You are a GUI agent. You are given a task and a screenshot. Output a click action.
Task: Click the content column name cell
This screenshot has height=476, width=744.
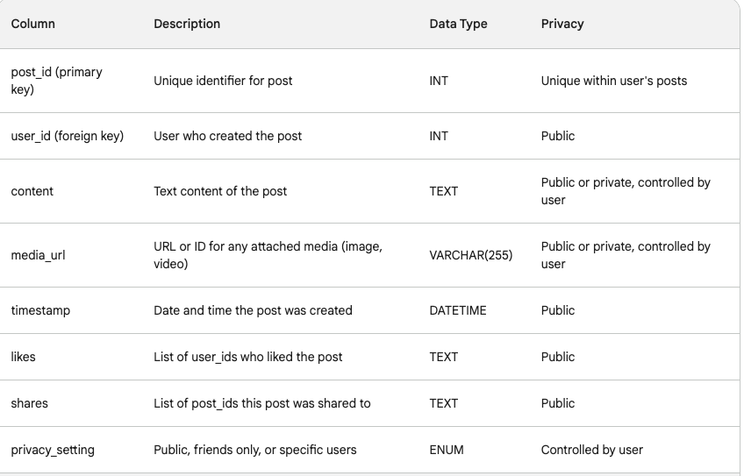click(32, 191)
